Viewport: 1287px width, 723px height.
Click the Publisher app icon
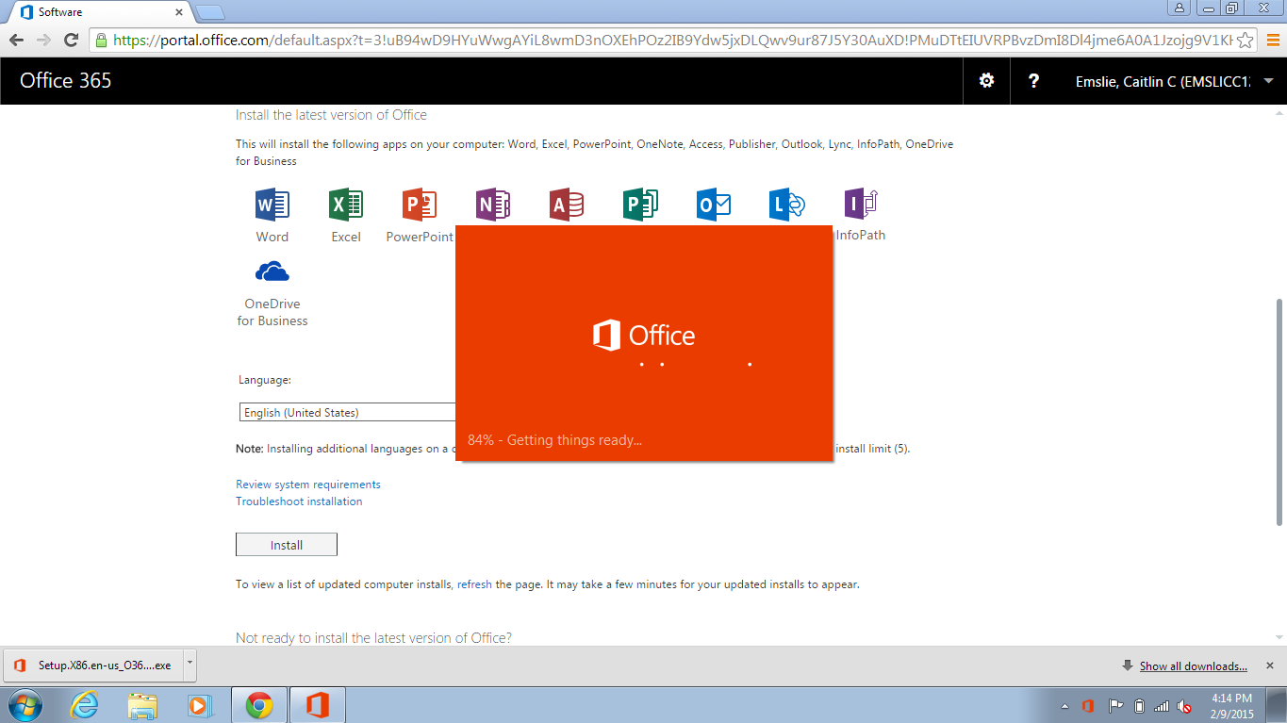[x=640, y=205]
